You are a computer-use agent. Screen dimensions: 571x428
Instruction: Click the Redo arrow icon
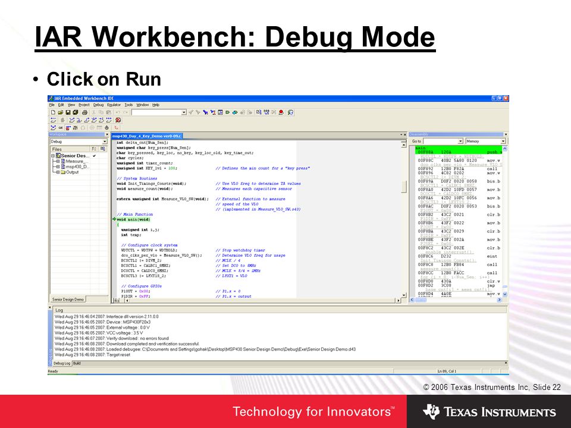pos(126,112)
